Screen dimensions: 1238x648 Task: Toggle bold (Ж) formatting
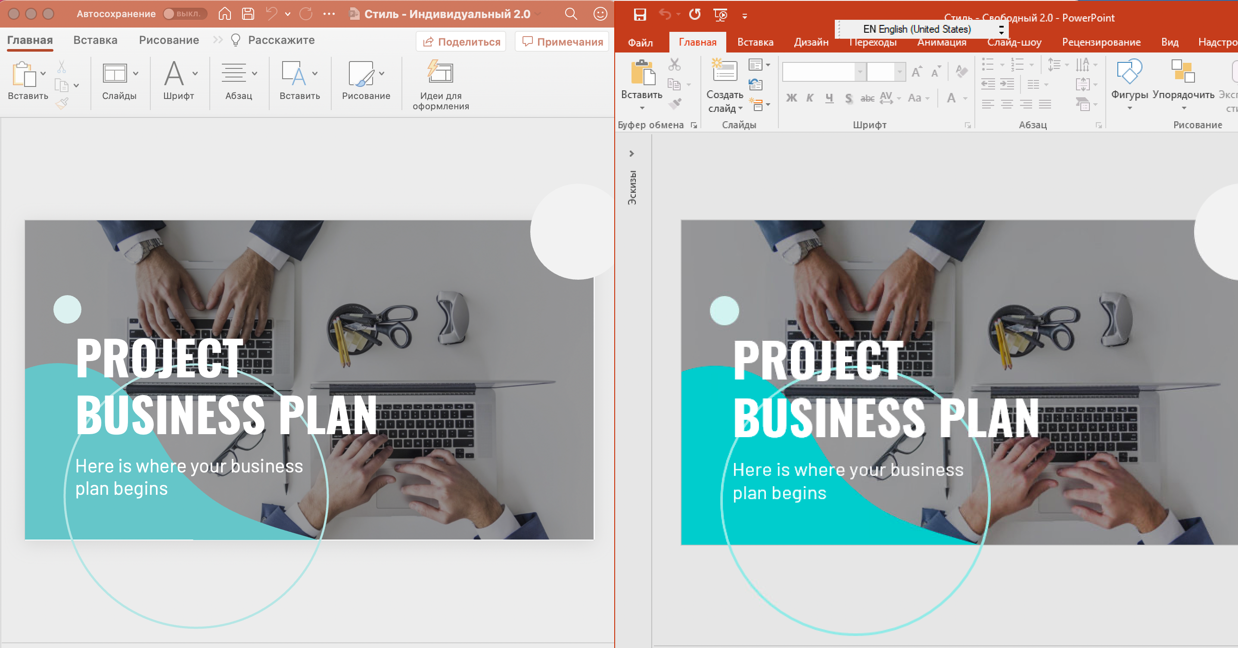pos(791,99)
